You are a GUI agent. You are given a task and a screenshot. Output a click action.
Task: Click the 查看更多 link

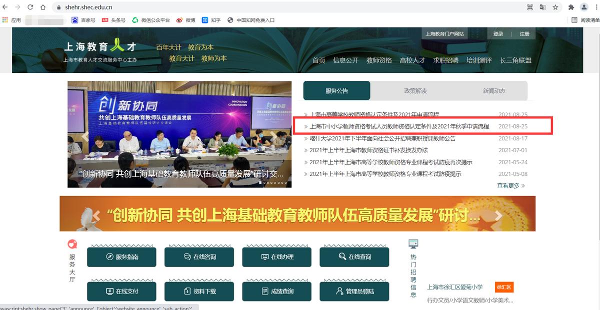coord(507,185)
